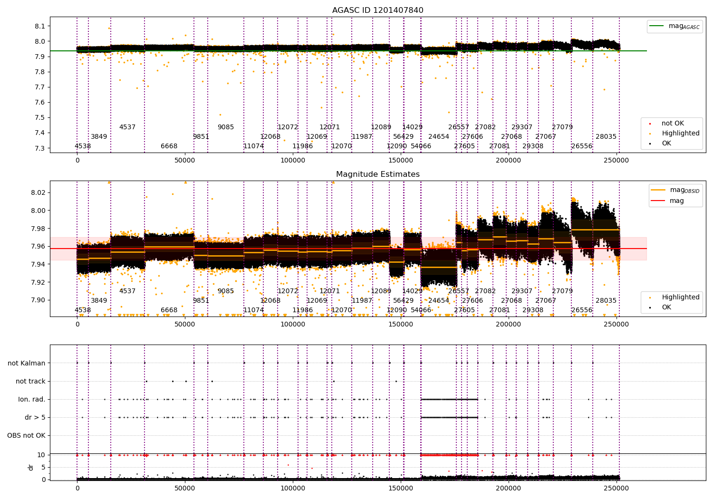Click OBSID label '12070' in middle plot
Image resolution: width=713 pixels, height=499 pixels.
(341, 310)
